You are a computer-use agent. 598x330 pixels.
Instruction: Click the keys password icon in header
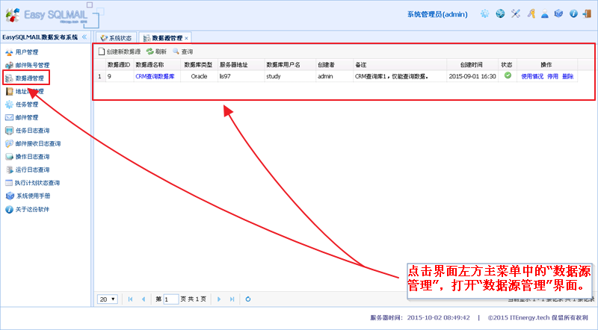point(531,14)
